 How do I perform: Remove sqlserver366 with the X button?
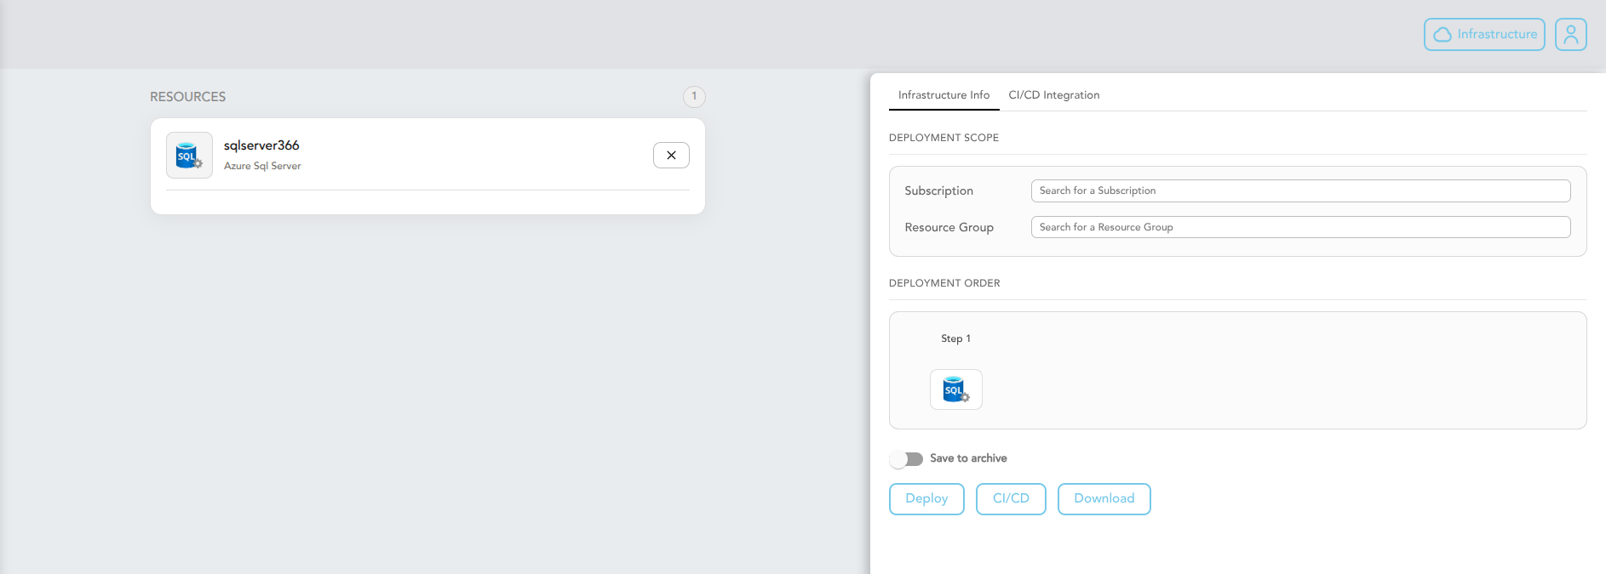coord(671,156)
